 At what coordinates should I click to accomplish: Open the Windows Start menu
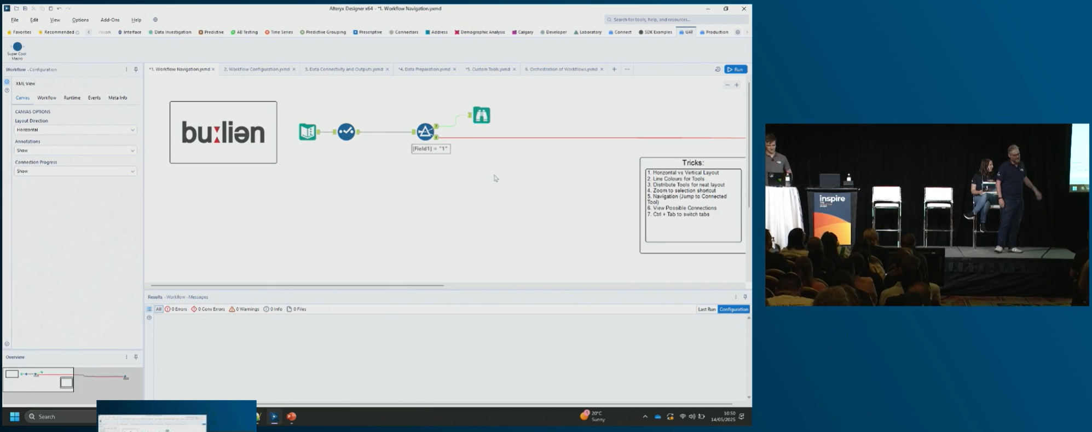[x=15, y=417]
